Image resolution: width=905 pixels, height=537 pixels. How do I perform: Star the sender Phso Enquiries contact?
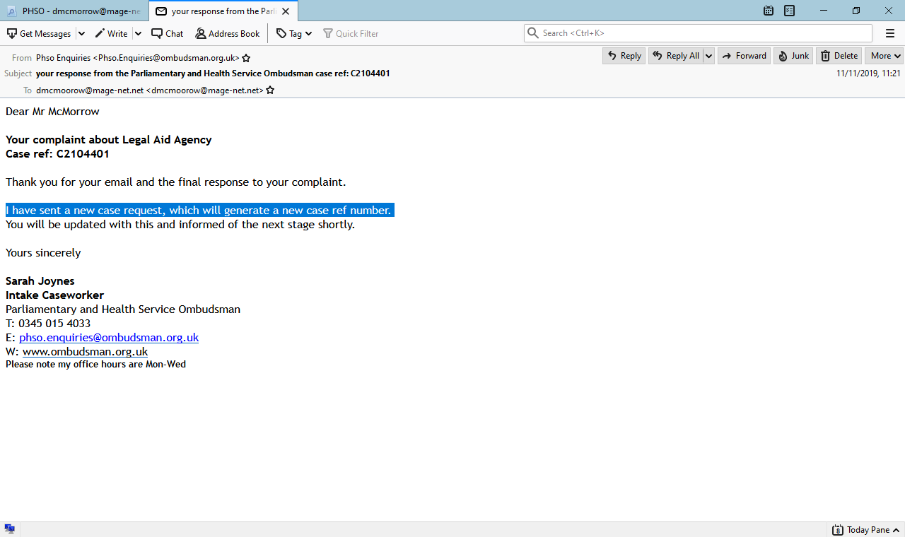click(246, 58)
